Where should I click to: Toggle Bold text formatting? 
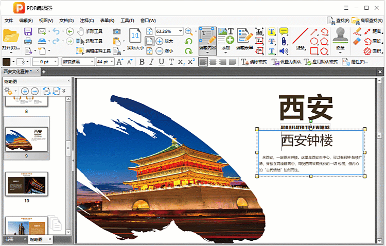click(x=142, y=62)
